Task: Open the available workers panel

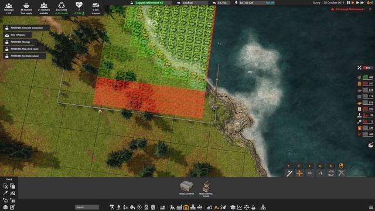Action: 44,8
